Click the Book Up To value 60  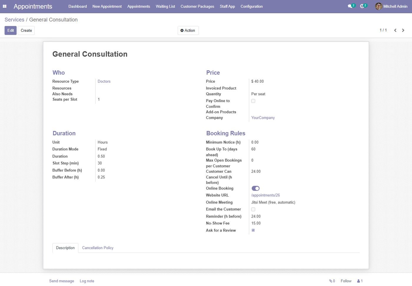tap(253, 149)
